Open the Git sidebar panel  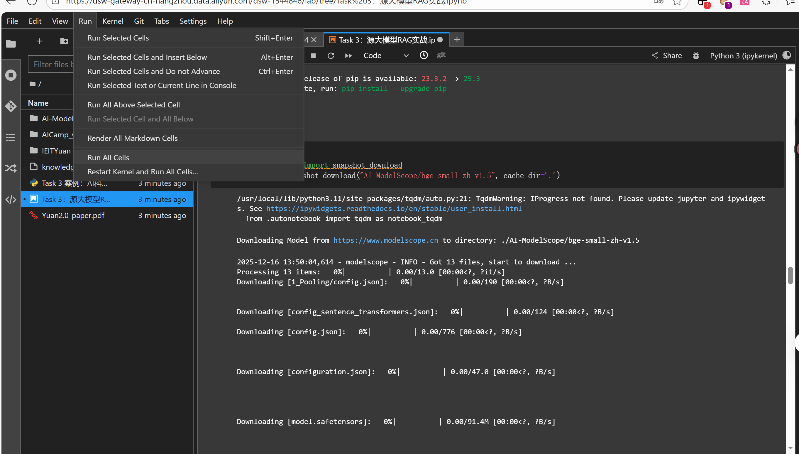click(11, 106)
